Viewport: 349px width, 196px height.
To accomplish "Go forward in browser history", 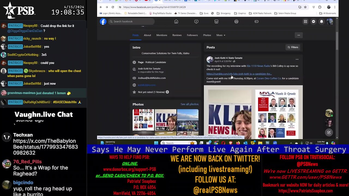I will pyautogui.click(x=107, y=7).
